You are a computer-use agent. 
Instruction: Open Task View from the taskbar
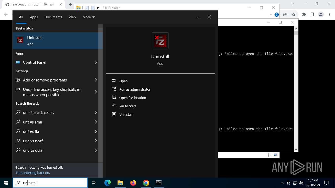[94, 183]
